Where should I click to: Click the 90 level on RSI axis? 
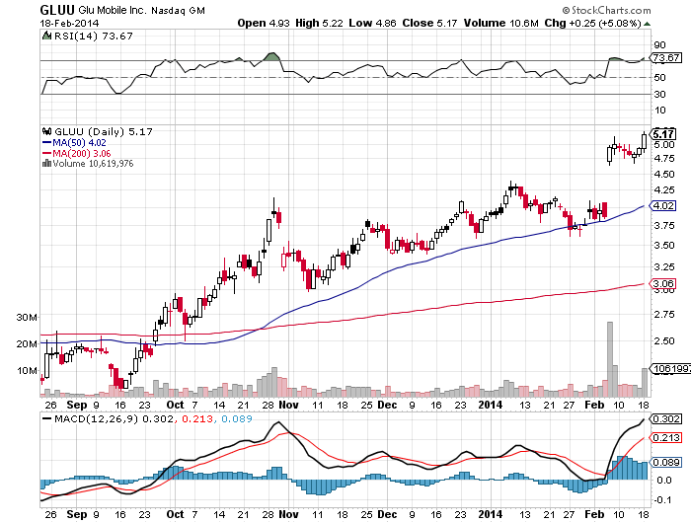click(x=659, y=45)
